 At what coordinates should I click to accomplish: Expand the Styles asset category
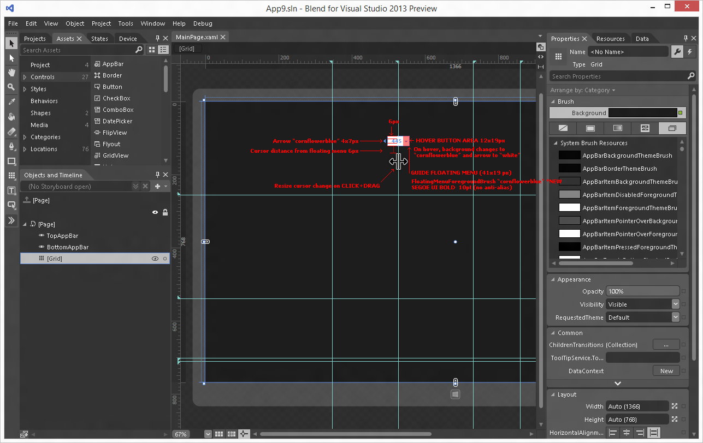tap(25, 89)
